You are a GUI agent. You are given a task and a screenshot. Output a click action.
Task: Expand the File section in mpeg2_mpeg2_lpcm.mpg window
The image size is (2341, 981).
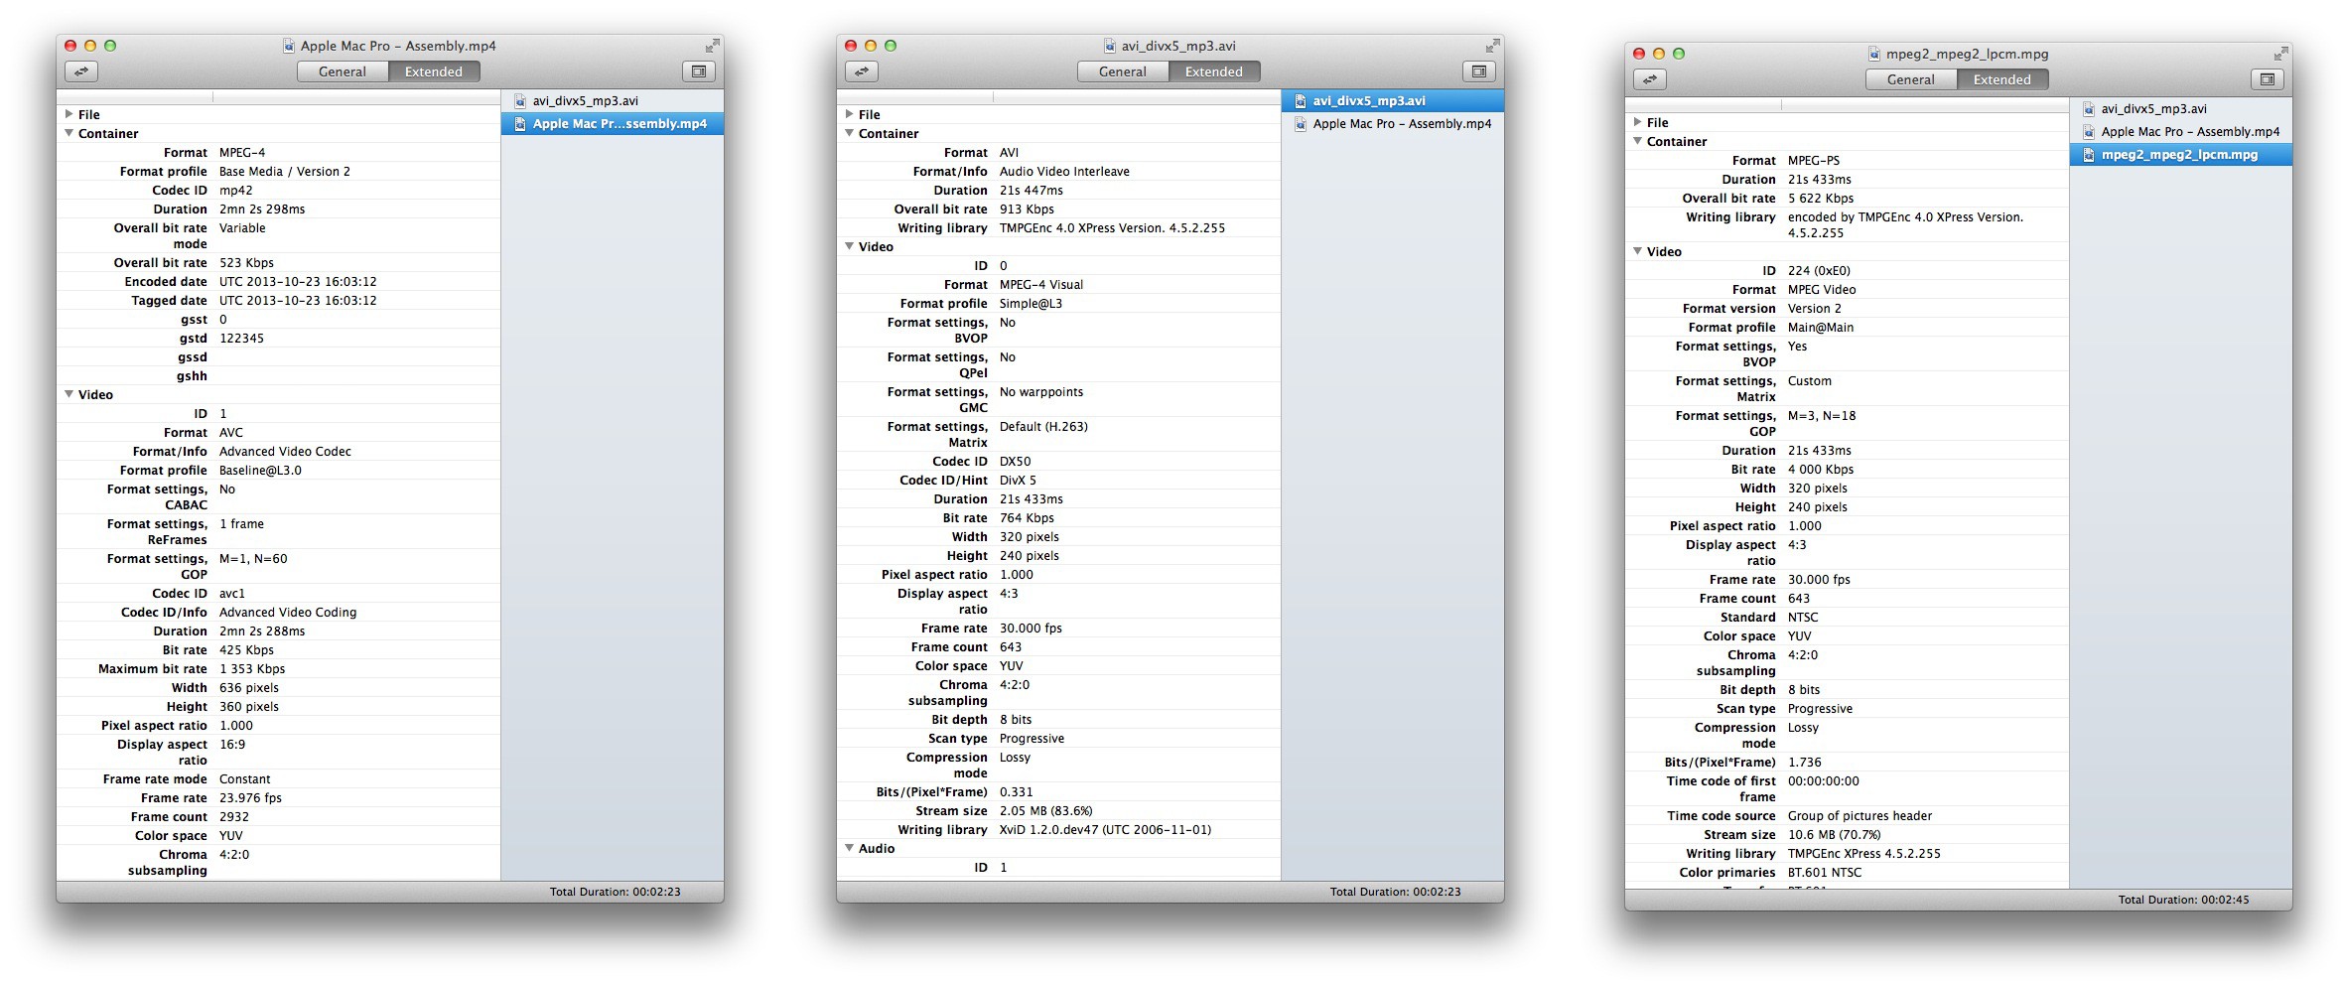(1638, 122)
